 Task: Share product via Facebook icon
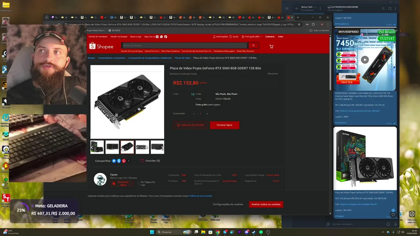(x=119, y=161)
